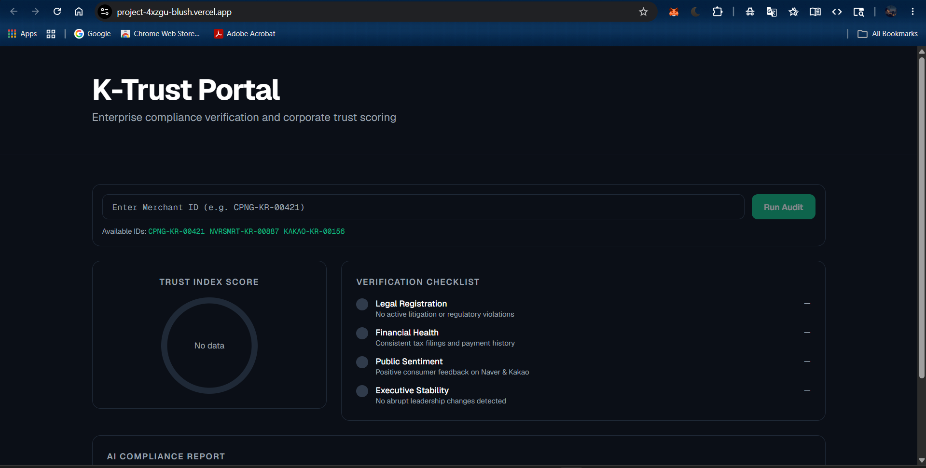Click the Public Sentiment label
This screenshot has height=468, width=926.
pos(409,361)
